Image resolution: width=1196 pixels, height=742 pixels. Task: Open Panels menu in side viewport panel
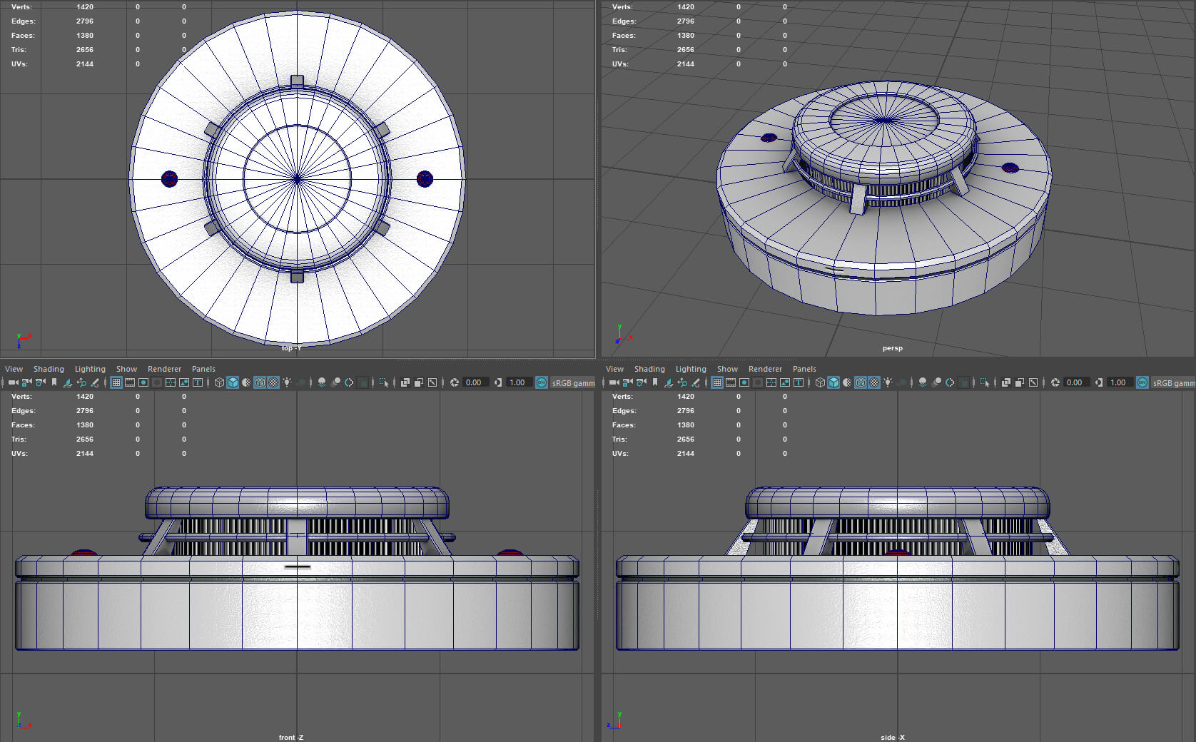pyautogui.click(x=804, y=369)
